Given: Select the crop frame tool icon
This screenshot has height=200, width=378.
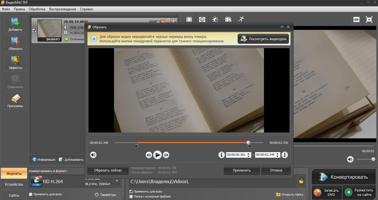Looking at the screenshot, I should (189, 19).
